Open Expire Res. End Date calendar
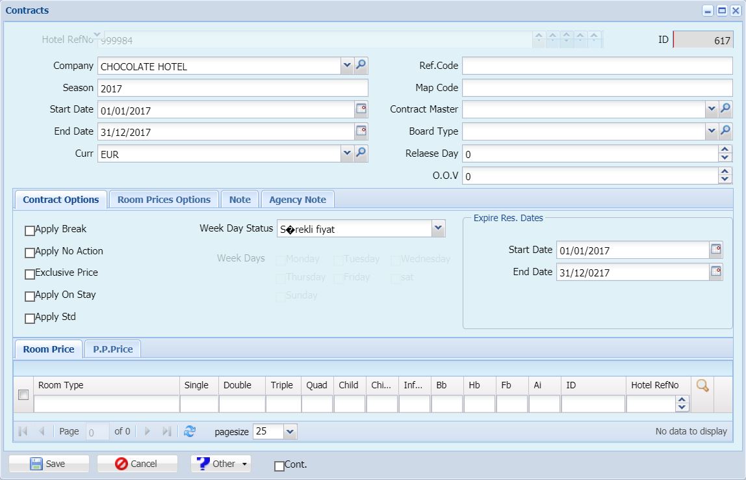The image size is (746, 480). point(715,272)
